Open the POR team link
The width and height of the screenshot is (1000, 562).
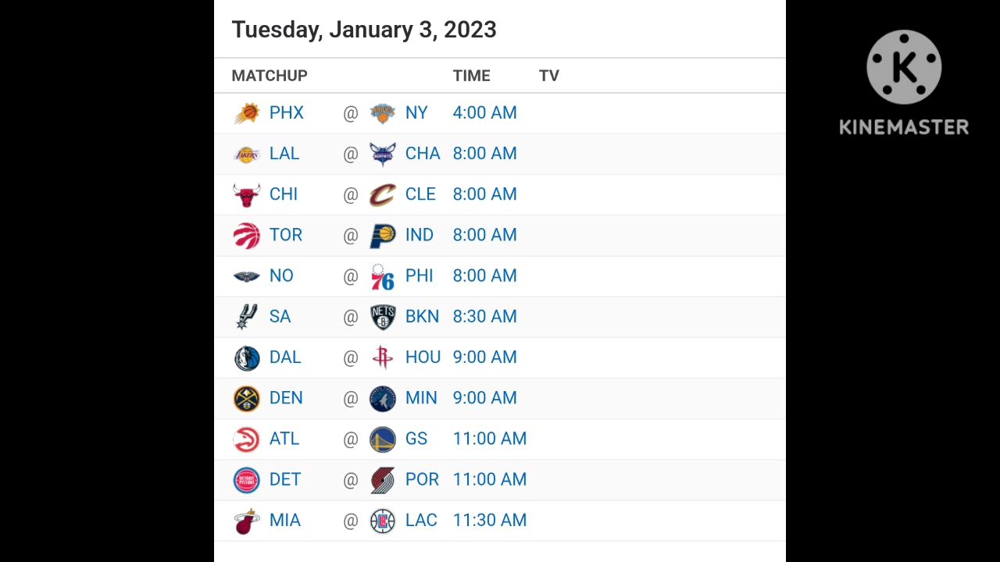click(x=422, y=480)
